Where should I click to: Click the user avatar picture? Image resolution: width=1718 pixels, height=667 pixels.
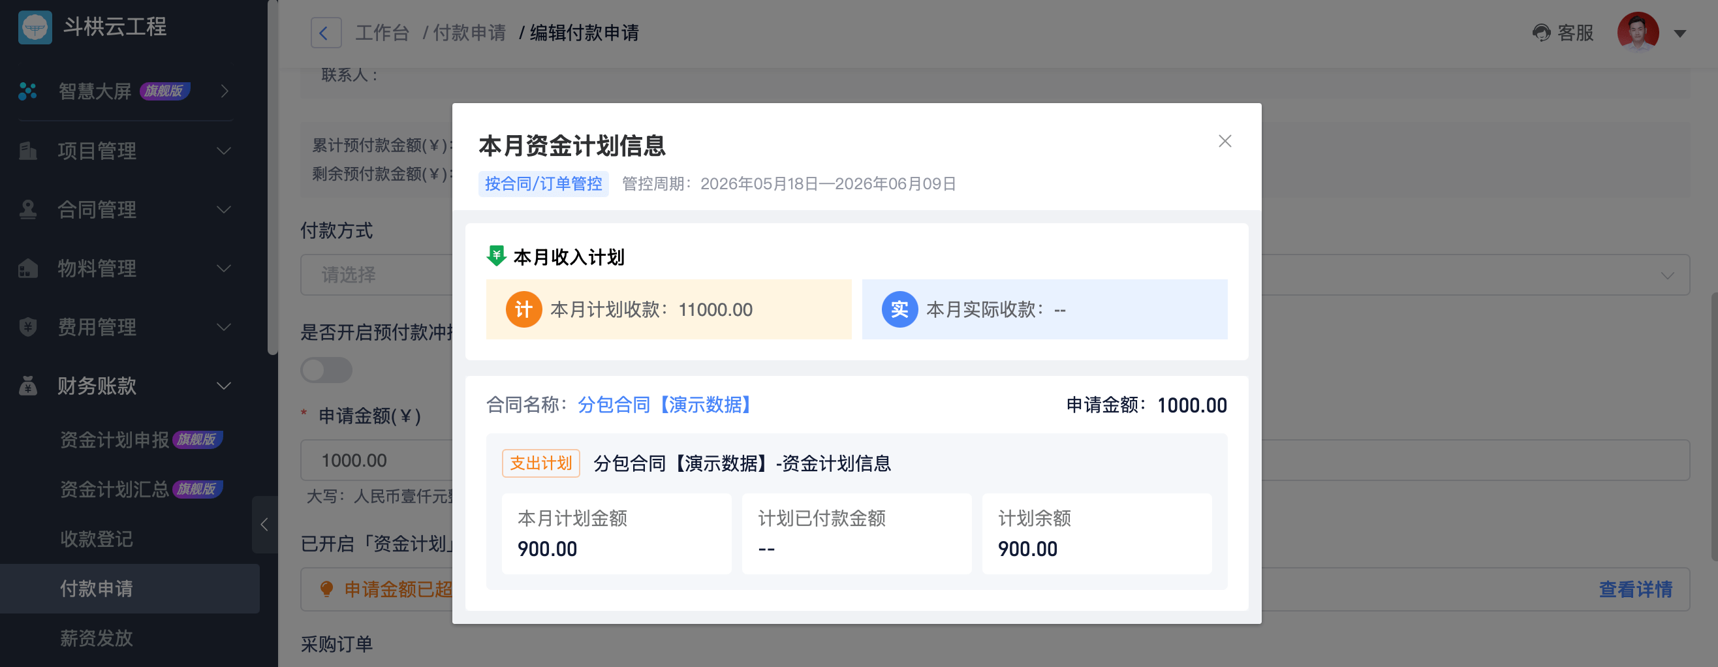(x=1637, y=31)
